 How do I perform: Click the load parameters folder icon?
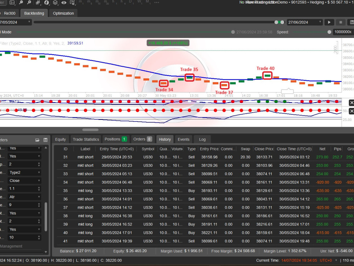pos(37,140)
